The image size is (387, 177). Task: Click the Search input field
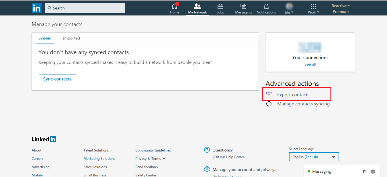85,8
